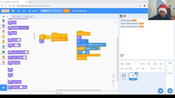
Task: Open front dropdown in go to layer block
Action: [x=14, y=82]
